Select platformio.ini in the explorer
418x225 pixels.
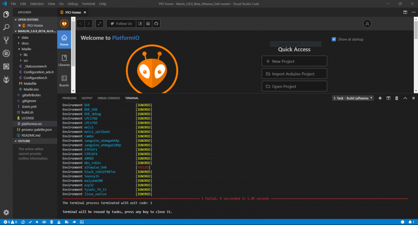(35, 124)
